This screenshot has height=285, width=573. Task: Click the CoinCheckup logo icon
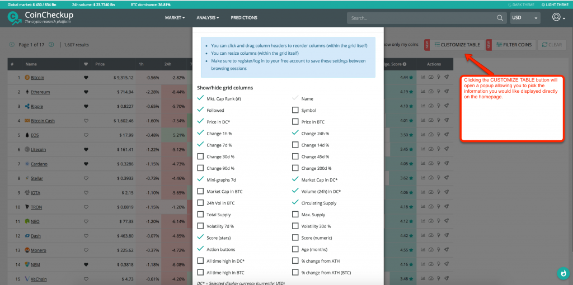[x=15, y=18]
